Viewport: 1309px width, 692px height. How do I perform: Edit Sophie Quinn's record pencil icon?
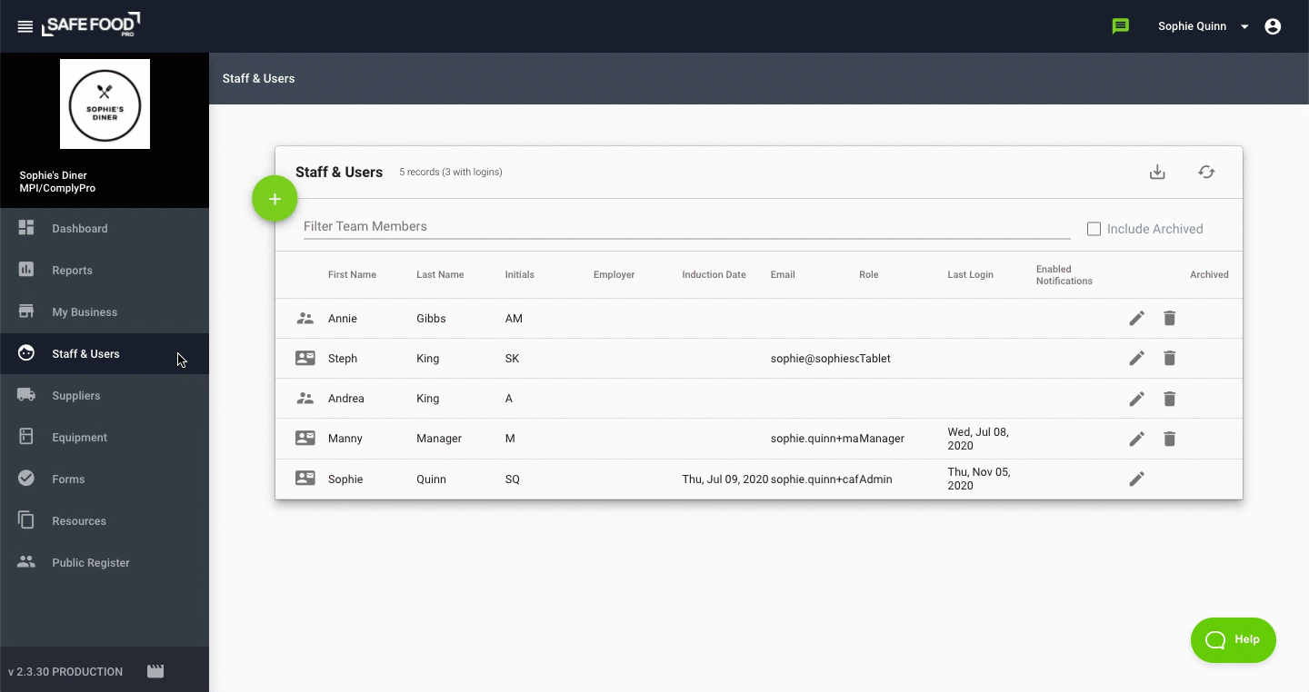pyautogui.click(x=1136, y=479)
